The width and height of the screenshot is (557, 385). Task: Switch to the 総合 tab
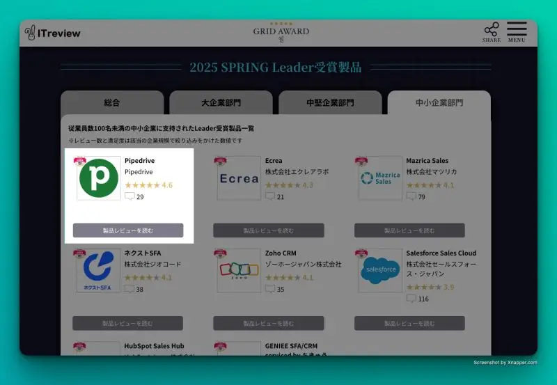[x=112, y=102]
